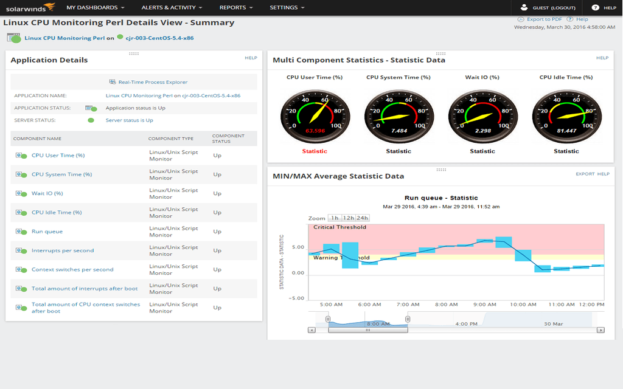Open the SETTINGS menu
Screen dimensions: 623x389
pos(282,8)
